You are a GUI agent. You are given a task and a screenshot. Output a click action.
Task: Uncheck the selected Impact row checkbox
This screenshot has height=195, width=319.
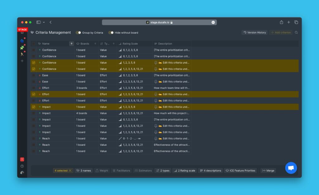pos(34,107)
